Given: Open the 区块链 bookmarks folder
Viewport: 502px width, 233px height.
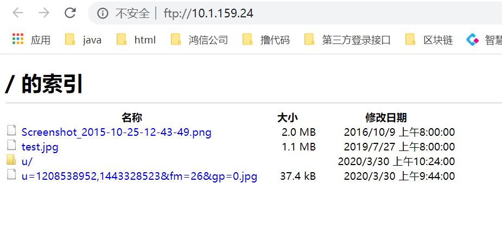Looking at the screenshot, I should pos(429,40).
